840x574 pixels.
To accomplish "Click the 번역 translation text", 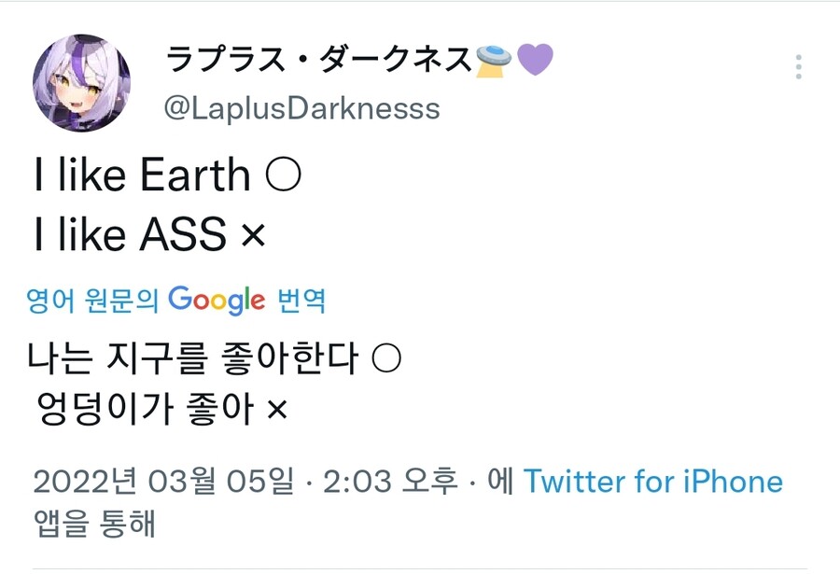I will (x=301, y=301).
